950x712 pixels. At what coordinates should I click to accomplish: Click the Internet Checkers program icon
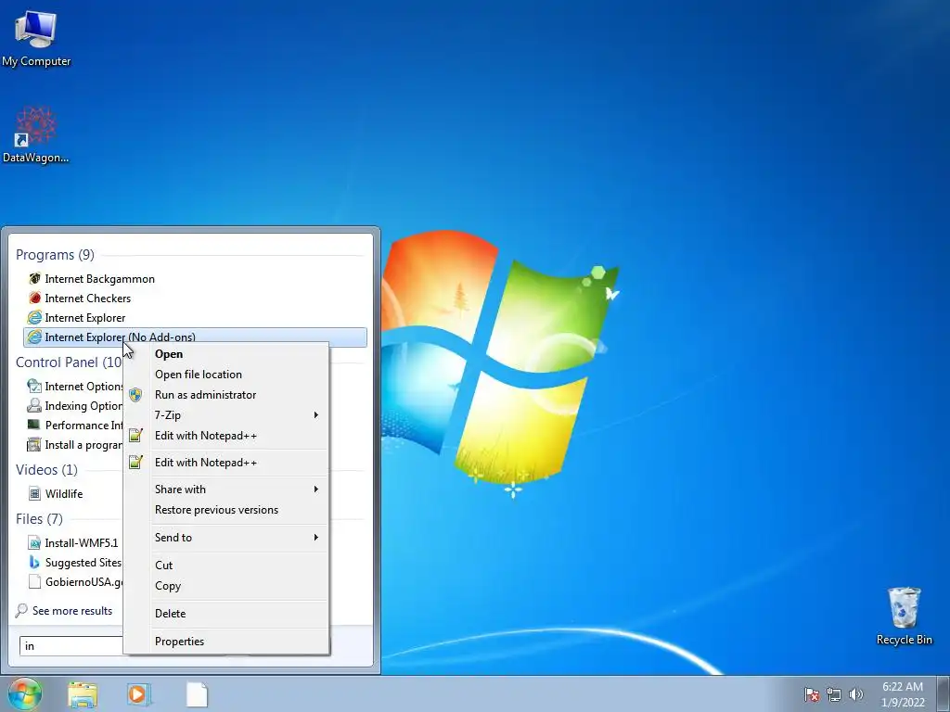click(x=34, y=298)
